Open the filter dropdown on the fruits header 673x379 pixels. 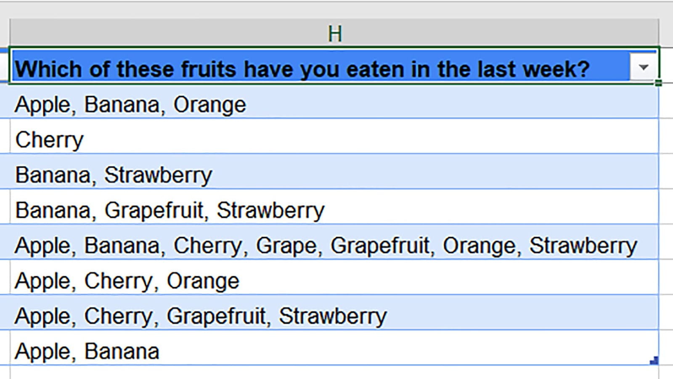pyautogui.click(x=643, y=67)
